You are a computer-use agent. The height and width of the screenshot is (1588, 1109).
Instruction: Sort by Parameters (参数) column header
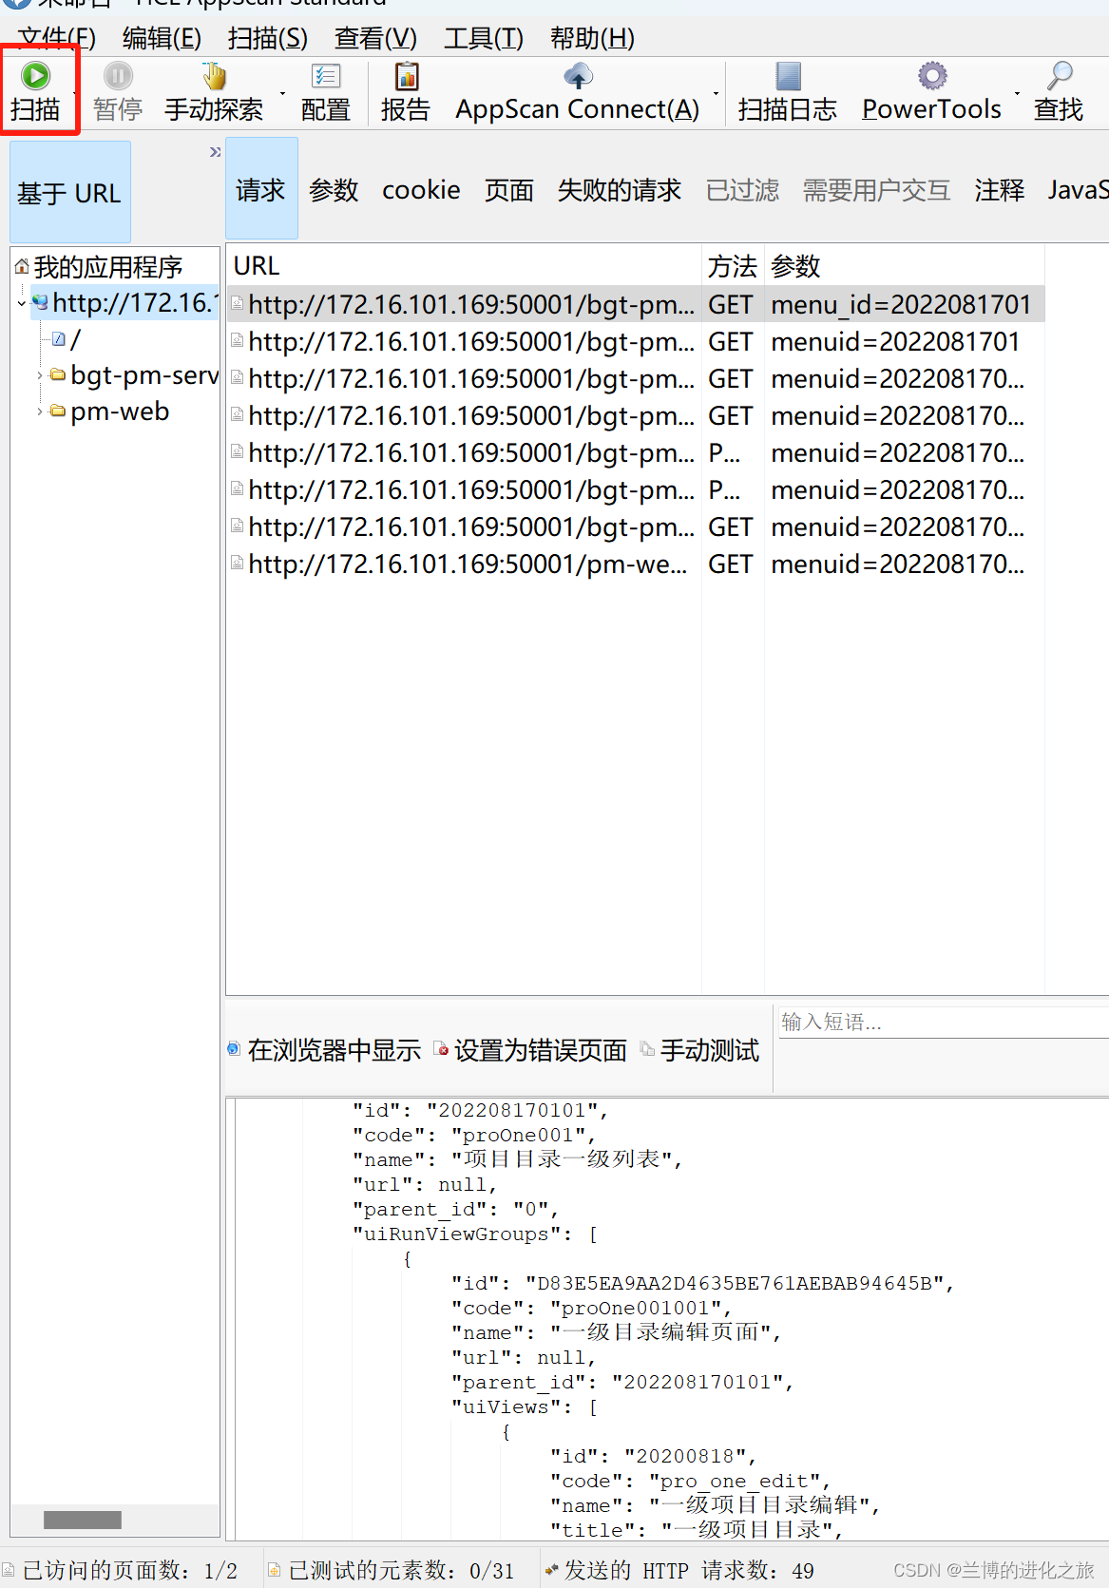(x=905, y=266)
